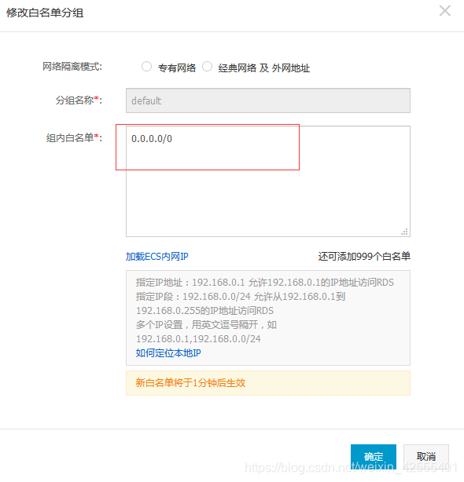Click the 多个IP设置 hint line

pyautogui.click(x=206, y=325)
